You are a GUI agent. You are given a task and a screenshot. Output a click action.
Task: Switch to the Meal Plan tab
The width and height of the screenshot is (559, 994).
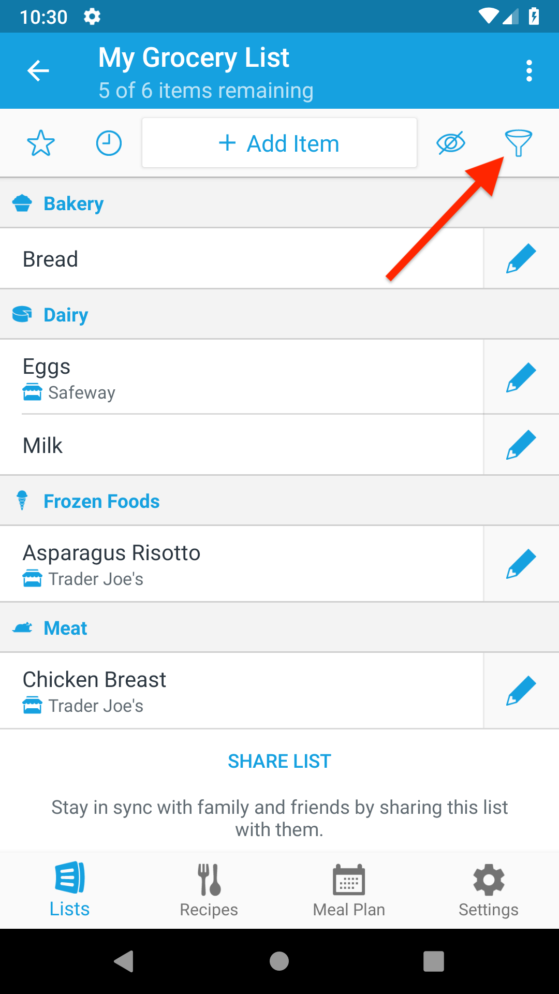[x=349, y=890]
